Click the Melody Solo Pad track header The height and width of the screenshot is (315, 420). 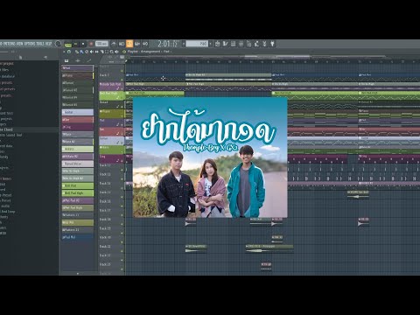[x=111, y=86]
